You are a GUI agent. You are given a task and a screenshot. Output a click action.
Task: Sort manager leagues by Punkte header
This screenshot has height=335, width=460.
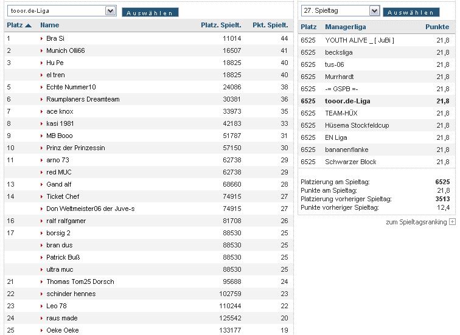[437, 27]
